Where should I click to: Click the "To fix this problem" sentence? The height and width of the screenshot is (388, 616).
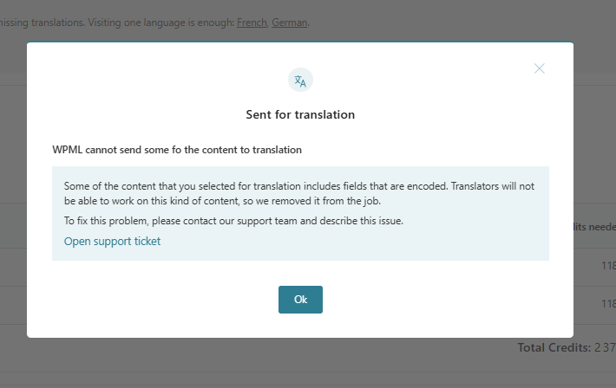pyautogui.click(x=233, y=221)
